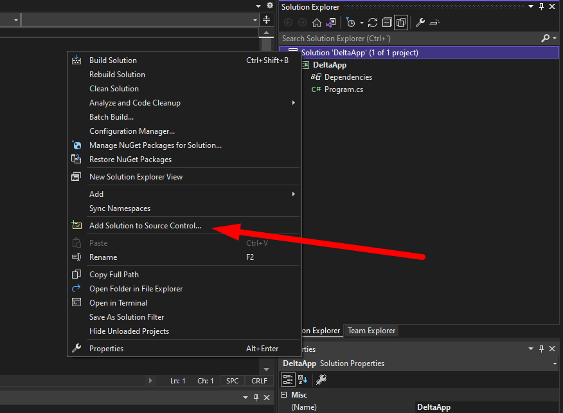Toggle Categorized view in Properties panel
This screenshot has width=563, height=413.
pyautogui.click(x=289, y=380)
